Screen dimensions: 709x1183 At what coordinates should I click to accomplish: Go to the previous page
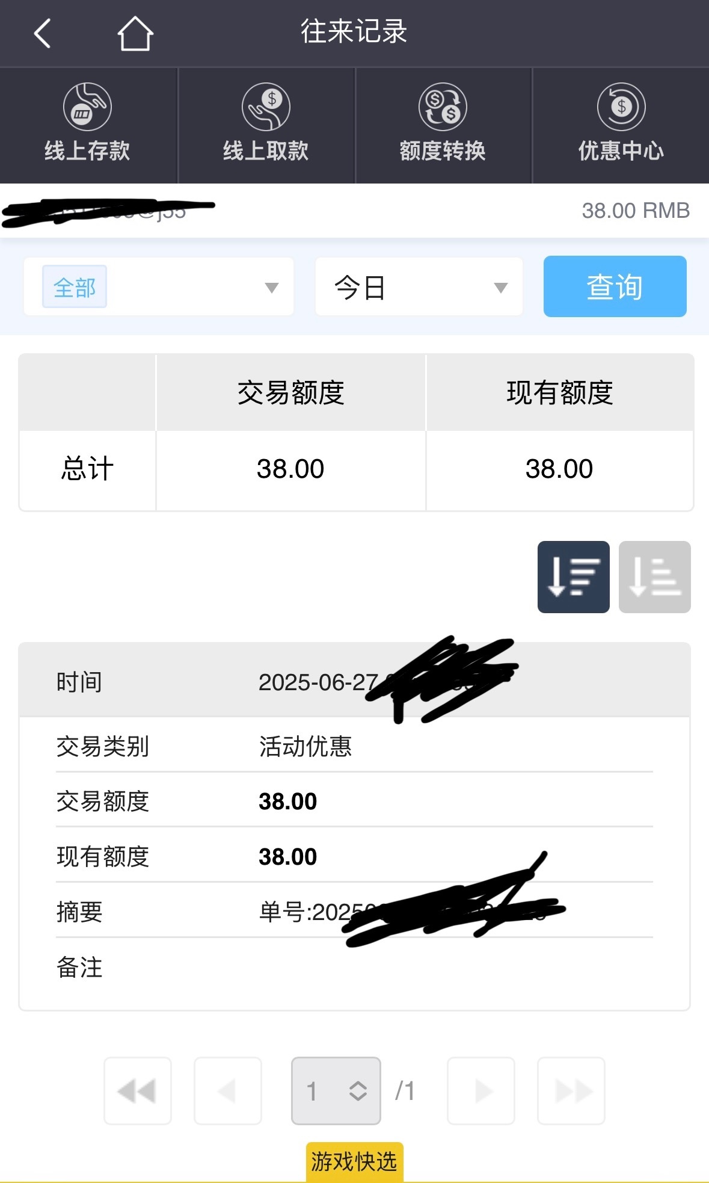228,1090
